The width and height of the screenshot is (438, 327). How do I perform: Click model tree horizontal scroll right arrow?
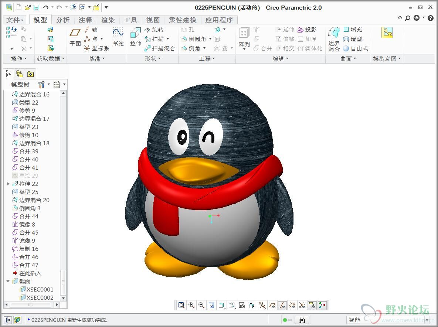pyautogui.click(x=57, y=304)
